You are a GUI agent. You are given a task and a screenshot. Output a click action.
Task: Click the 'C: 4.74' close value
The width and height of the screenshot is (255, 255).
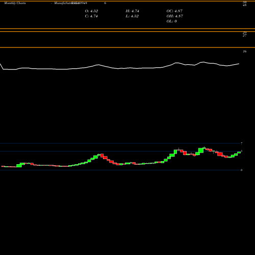(x=91, y=16)
